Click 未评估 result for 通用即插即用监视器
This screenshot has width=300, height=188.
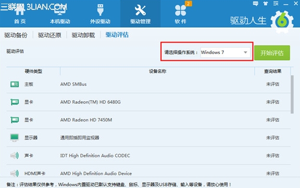click(x=272, y=138)
